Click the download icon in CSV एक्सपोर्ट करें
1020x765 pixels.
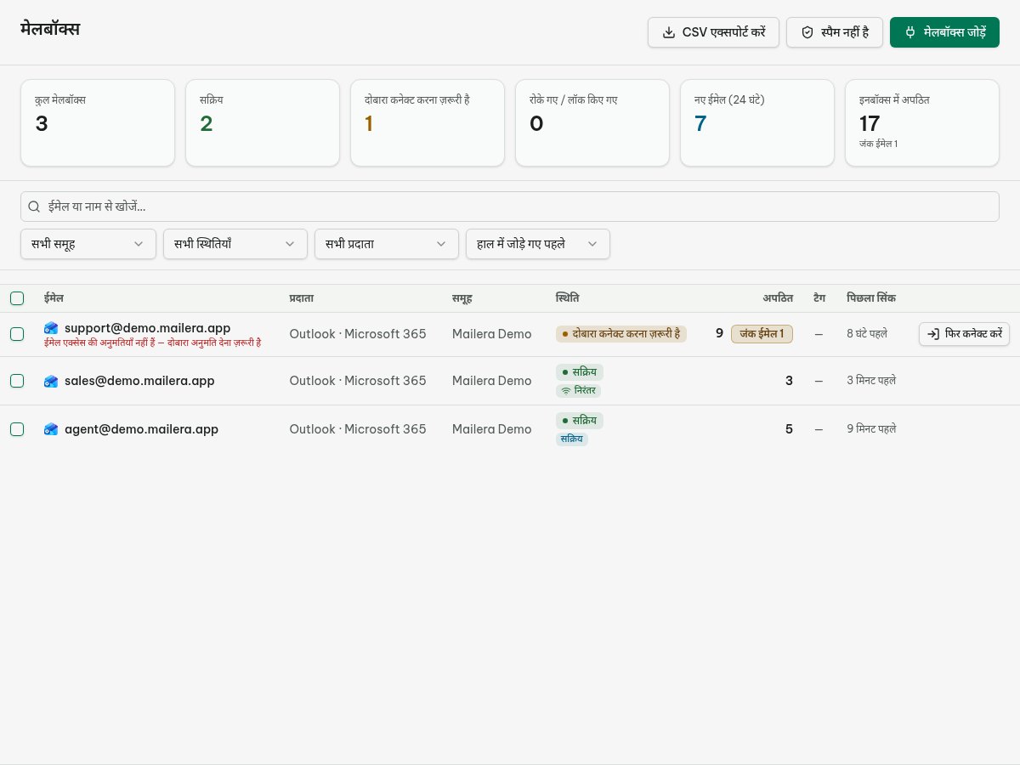tap(669, 32)
